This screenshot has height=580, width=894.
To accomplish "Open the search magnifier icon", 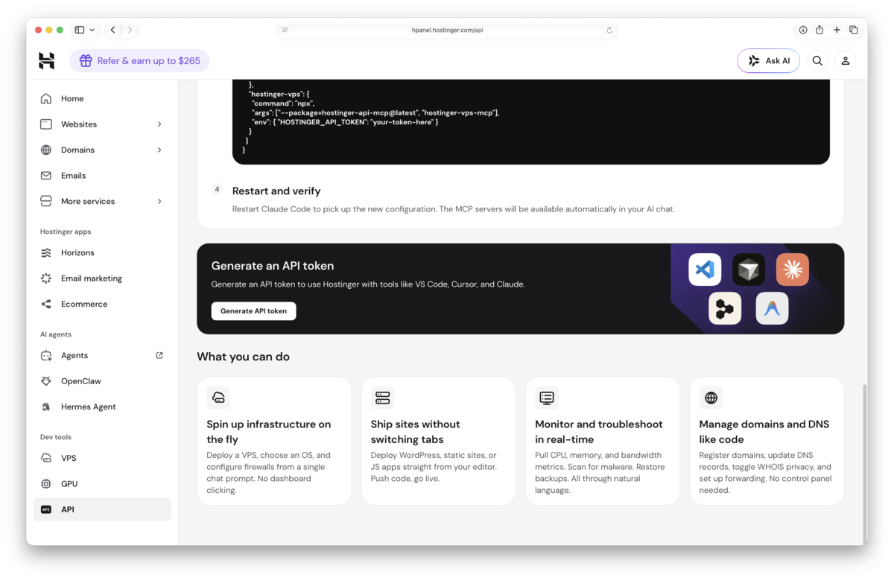I will 817,61.
